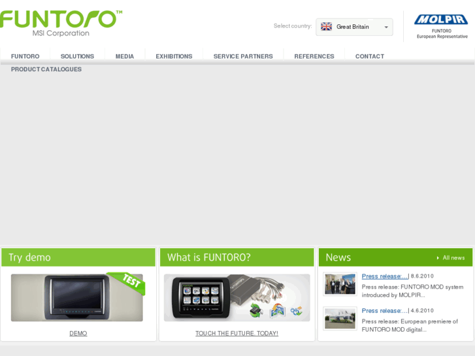The width and height of the screenshot is (475, 356).
Task: Open the All news link
Action: click(453, 258)
